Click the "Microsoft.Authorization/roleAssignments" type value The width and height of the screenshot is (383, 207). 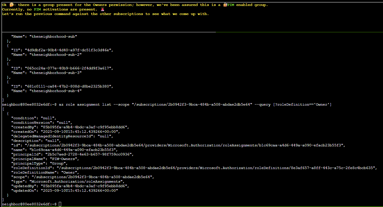pos(76,182)
